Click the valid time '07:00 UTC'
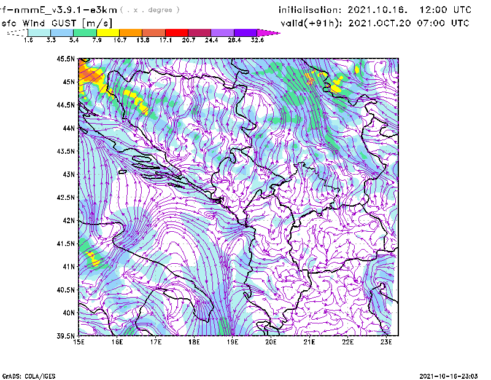491x380 pixels. coord(443,23)
